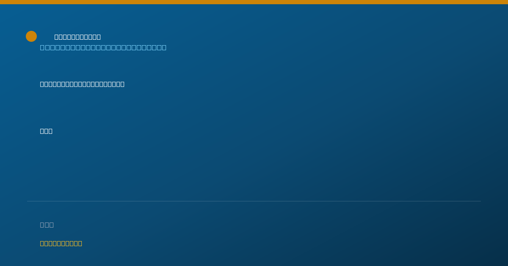
Task: Click the thin horizontal divider line
Action: click(254, 201)
